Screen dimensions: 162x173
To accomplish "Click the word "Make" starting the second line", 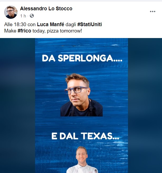I will tap(10, 31).
